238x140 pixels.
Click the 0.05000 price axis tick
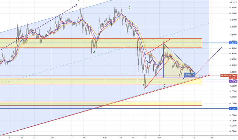(x=233, y=121)
